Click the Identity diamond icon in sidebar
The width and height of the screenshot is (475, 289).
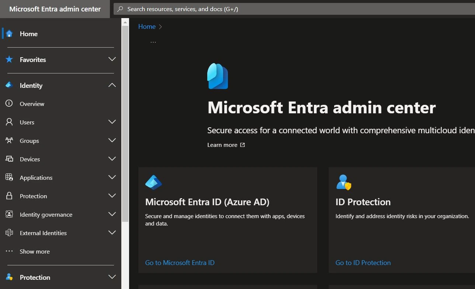[9, 85]
